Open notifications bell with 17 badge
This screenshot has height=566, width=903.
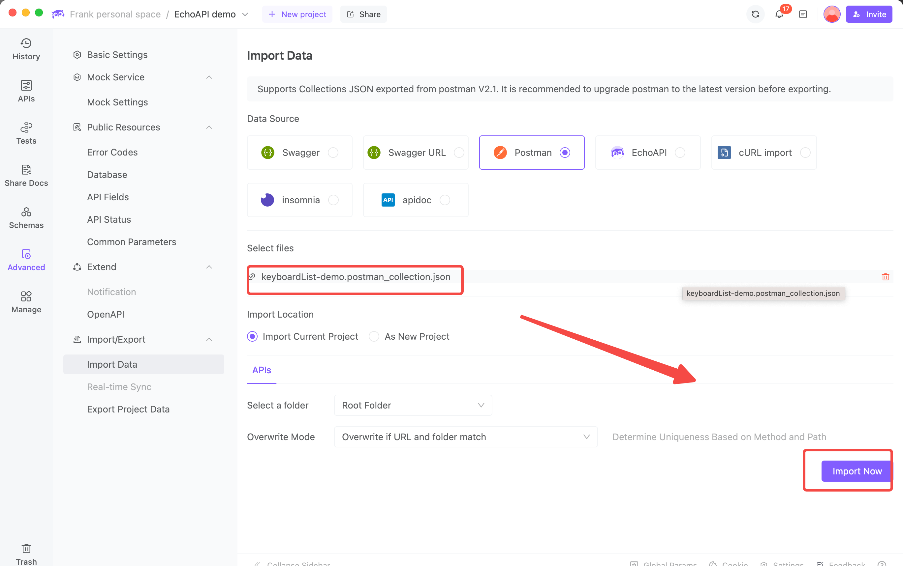[x=779, y=14]
